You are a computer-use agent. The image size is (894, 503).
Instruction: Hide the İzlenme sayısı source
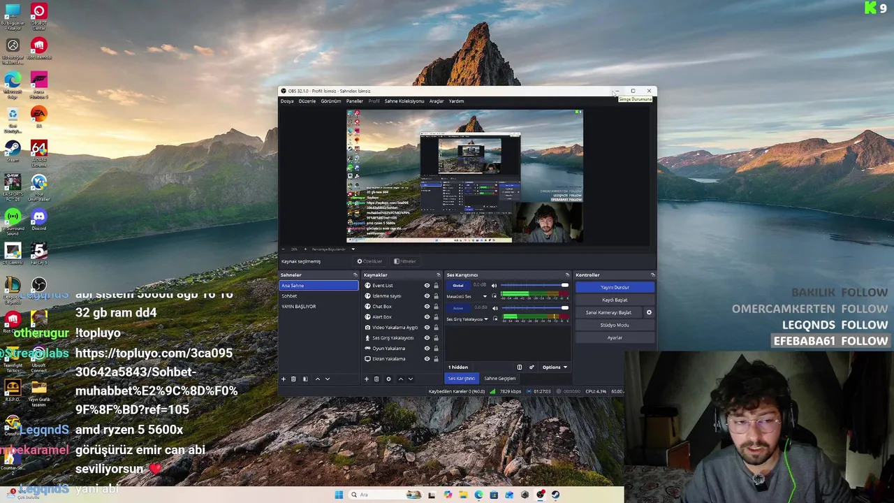click(x=427, y=296)
